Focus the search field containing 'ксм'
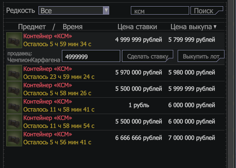Image resolution: width=236 pixels, height=168 pixels. (160, 11)
